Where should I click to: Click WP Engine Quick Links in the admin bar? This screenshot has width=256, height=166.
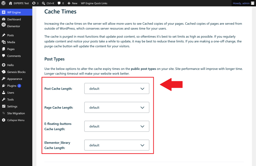(94, 3)
